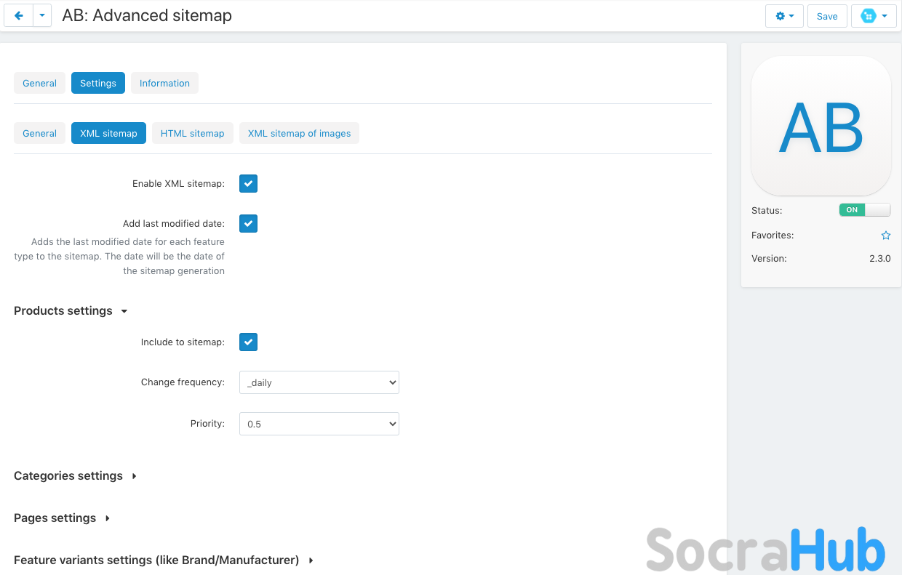Open the Priority dropdown
Image resolution: width=902 pixels, height=575 pixels.
319,424
